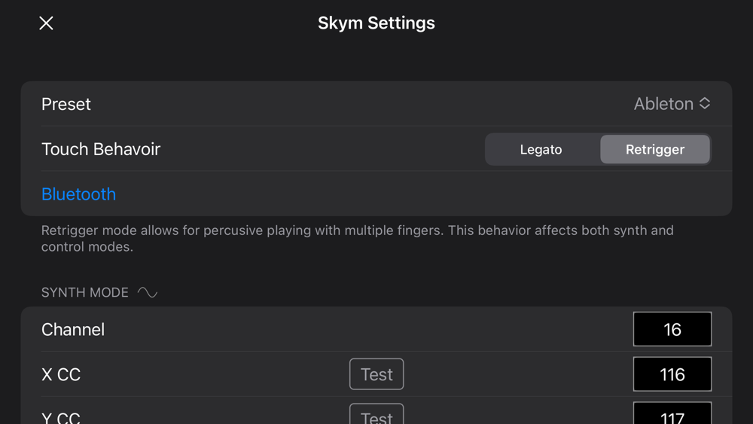
Task: Select Retrigger touch behavior
Action: click(654, 149)
